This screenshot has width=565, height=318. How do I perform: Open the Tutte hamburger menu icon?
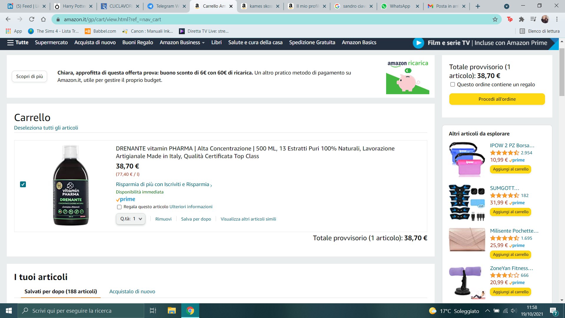[x=11, y=42]
